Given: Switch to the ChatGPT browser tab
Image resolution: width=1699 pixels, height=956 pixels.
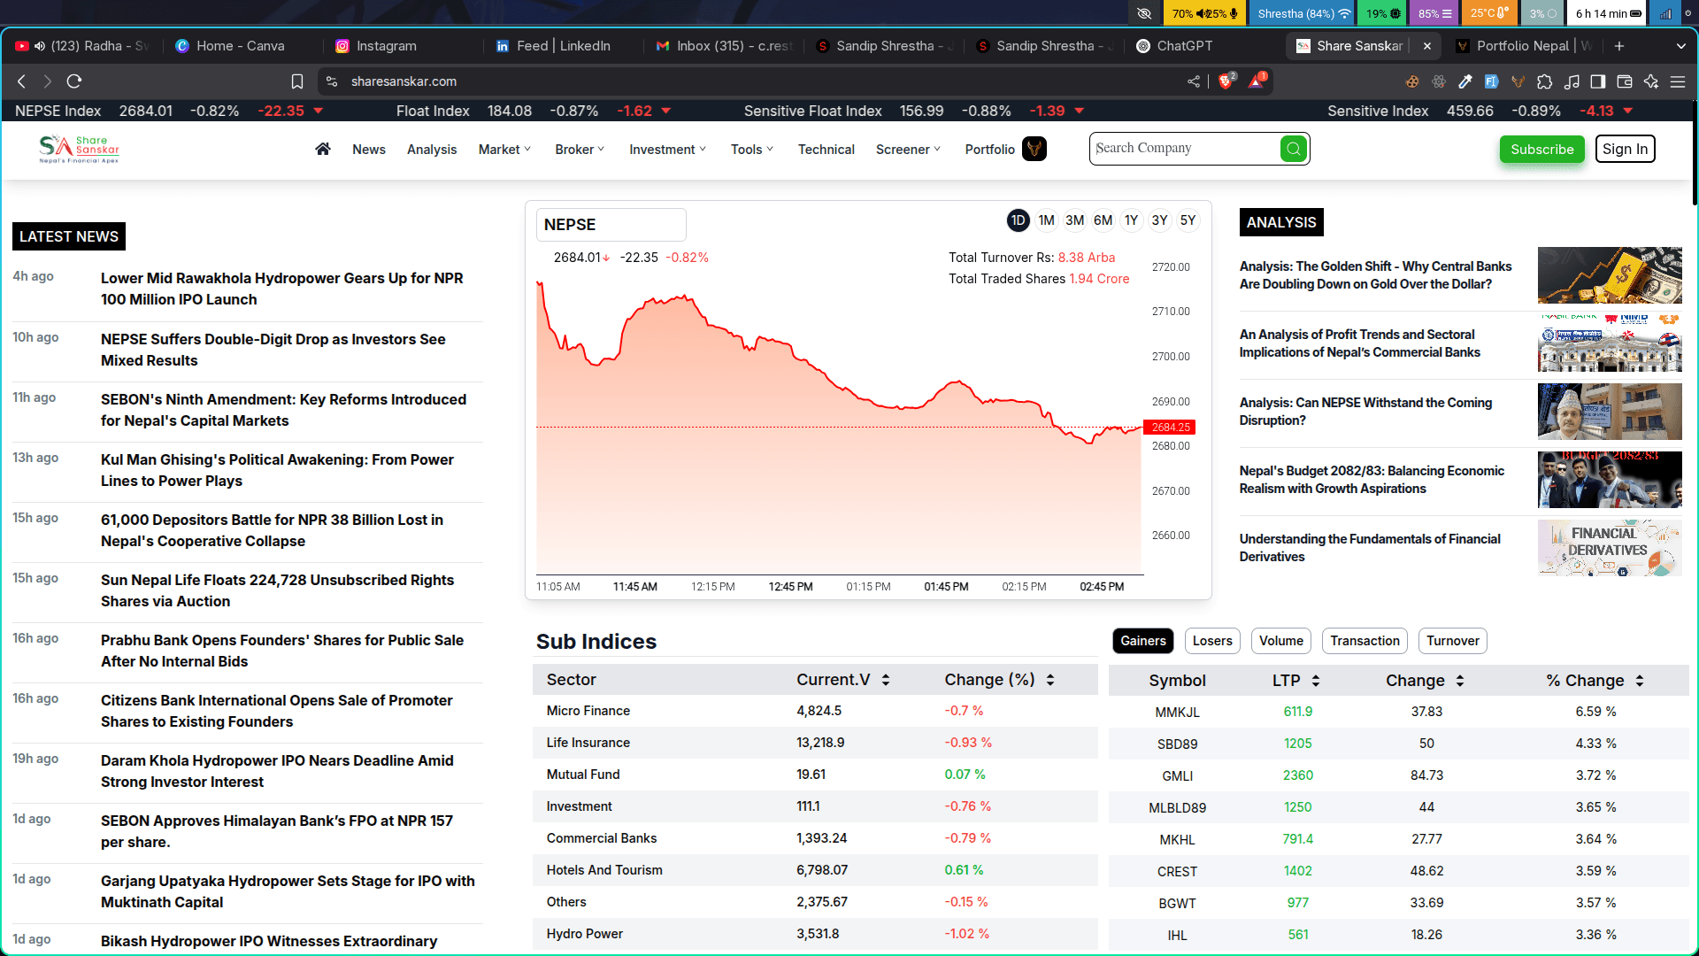Looking at the screenshot, I should click(1184, 46).
